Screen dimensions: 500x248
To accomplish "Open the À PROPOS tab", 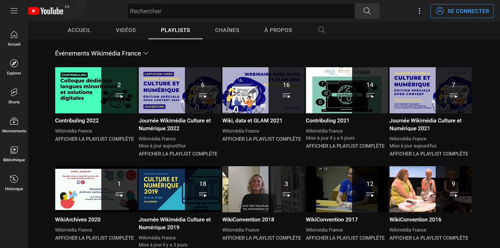I will point(277,30).
